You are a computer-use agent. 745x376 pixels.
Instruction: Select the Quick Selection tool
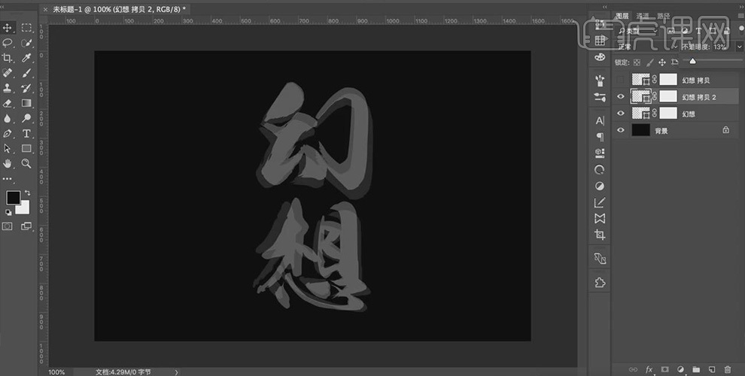(x=26, y=43)
